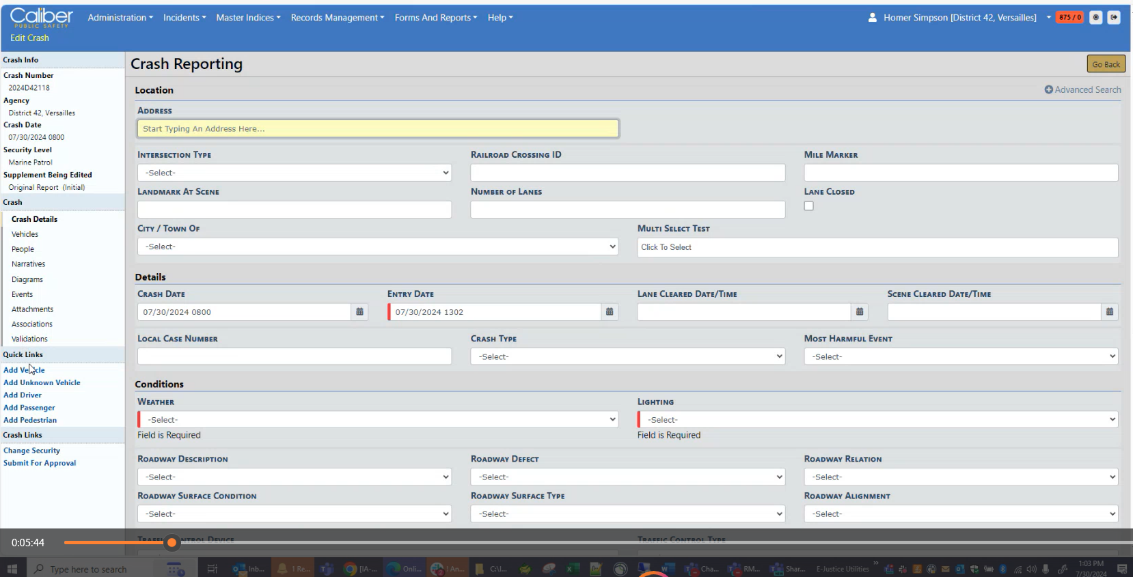This screenshot has height=577, width=1133.
Task: Open the Entry Date calendar picker
Action: pyautogui.click(x=610, y=312)
